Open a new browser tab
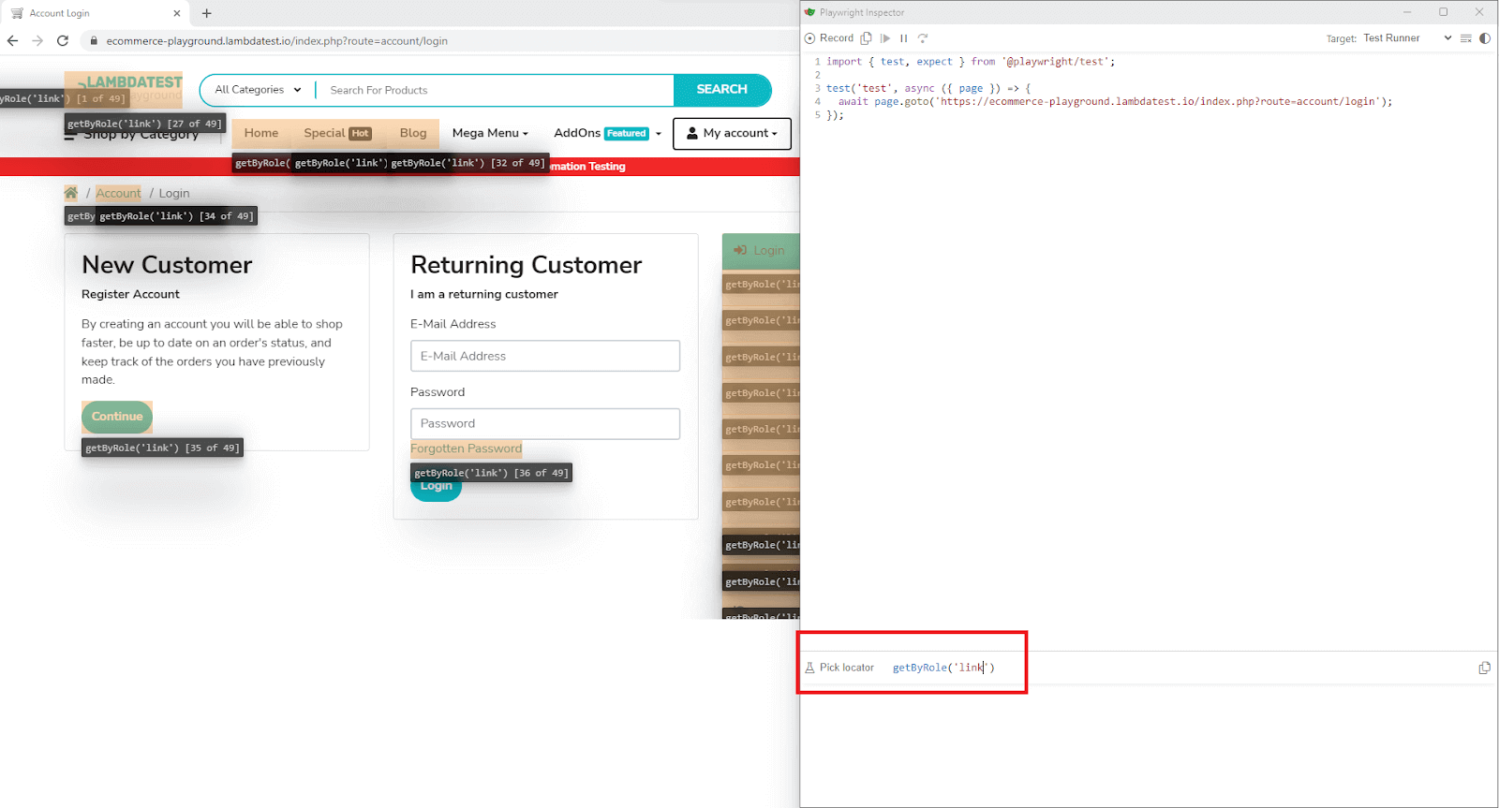Viewport: 1499px width, 808px height. [207, 13]
